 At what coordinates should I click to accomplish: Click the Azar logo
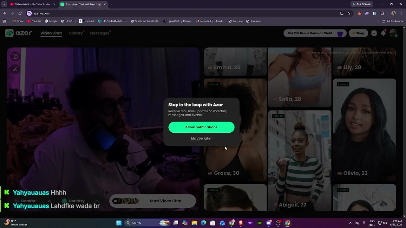[x=18, y=33]
